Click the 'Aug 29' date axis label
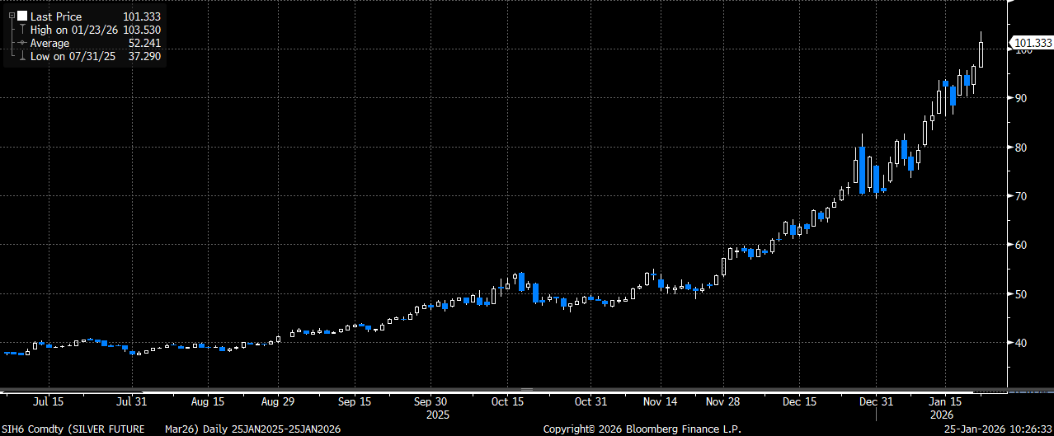The height and width of the screenshot is (436, 1054). point(277,402)
